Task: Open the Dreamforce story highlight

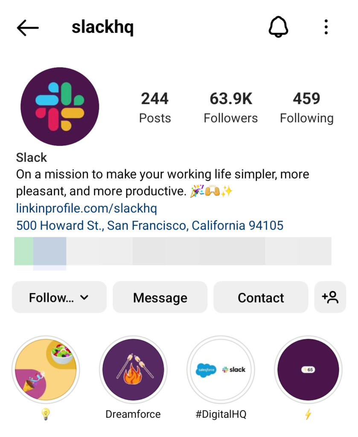Action: coord(133,370)
